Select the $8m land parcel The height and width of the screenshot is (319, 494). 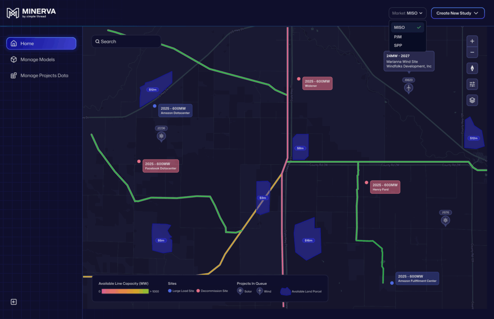pyautogui.click(x=301, y=147)
